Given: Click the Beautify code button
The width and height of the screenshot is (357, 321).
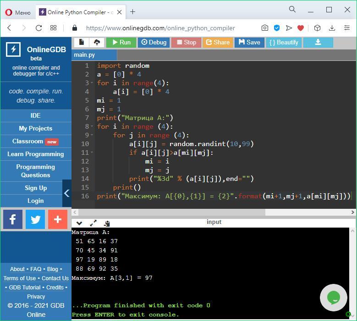Looking at the screenshot, I should coord(283,42).
